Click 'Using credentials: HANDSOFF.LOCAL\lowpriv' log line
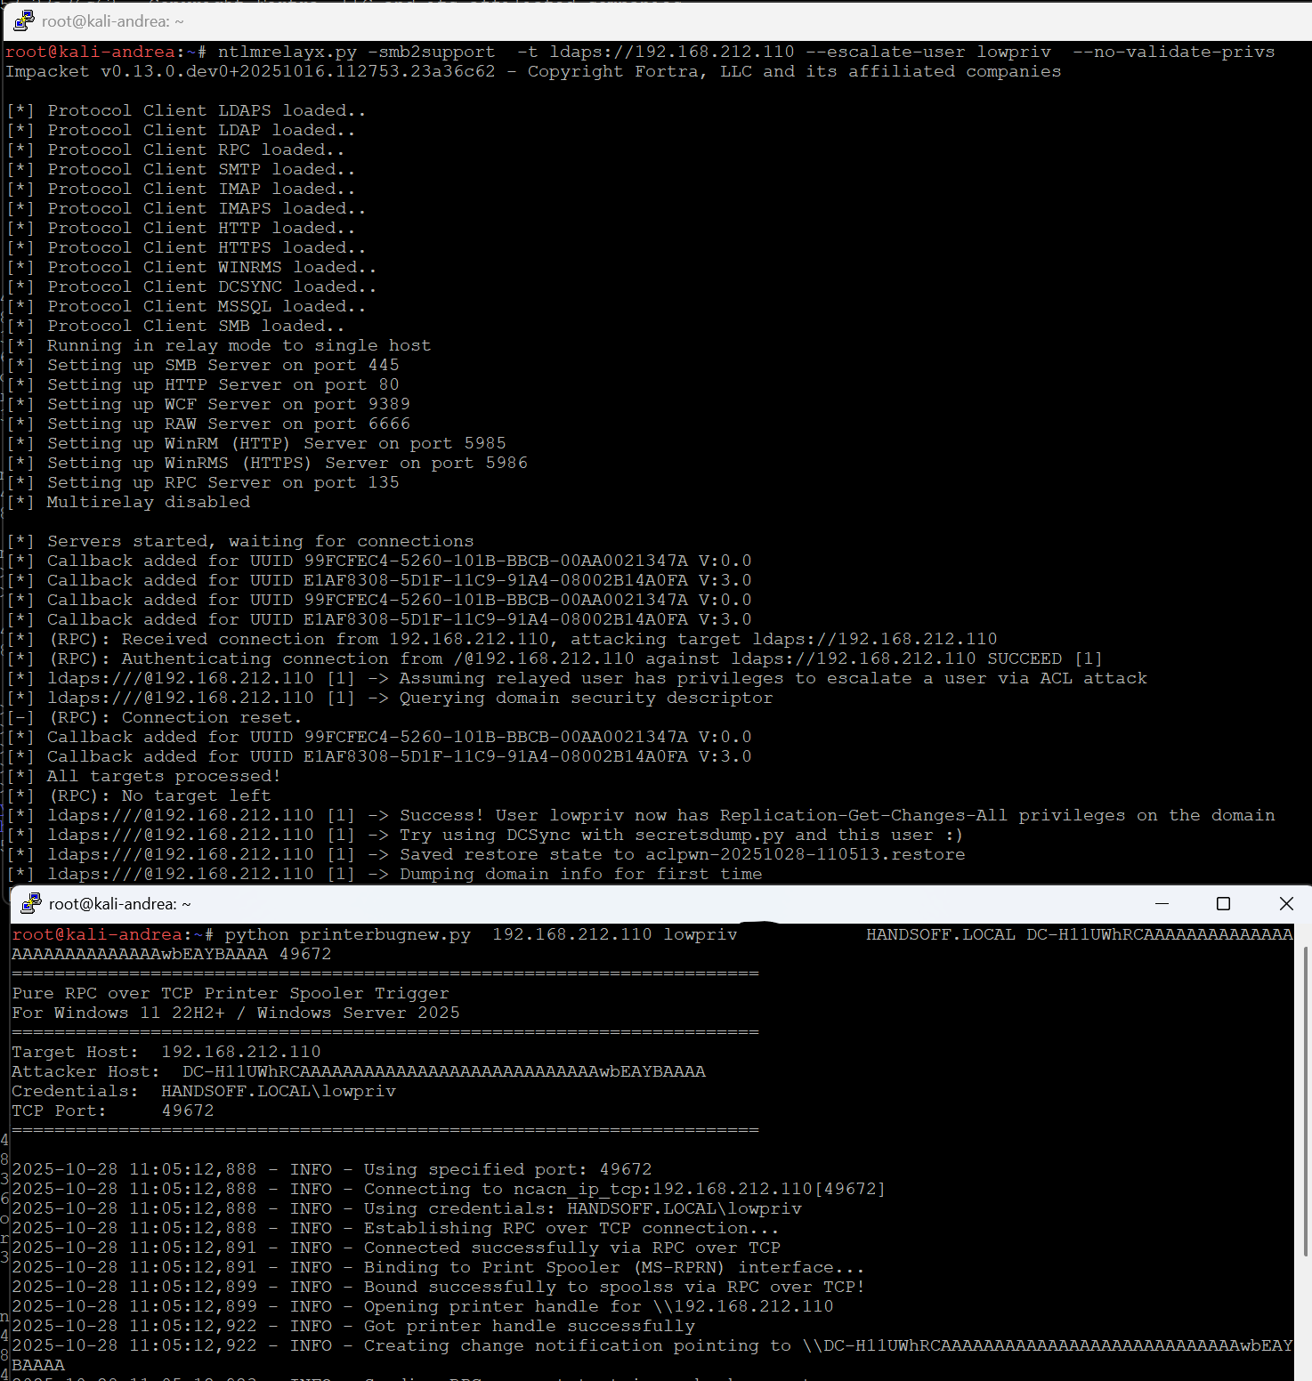The height and width of the screenshot is (1381, 1312). [407, 1208]
